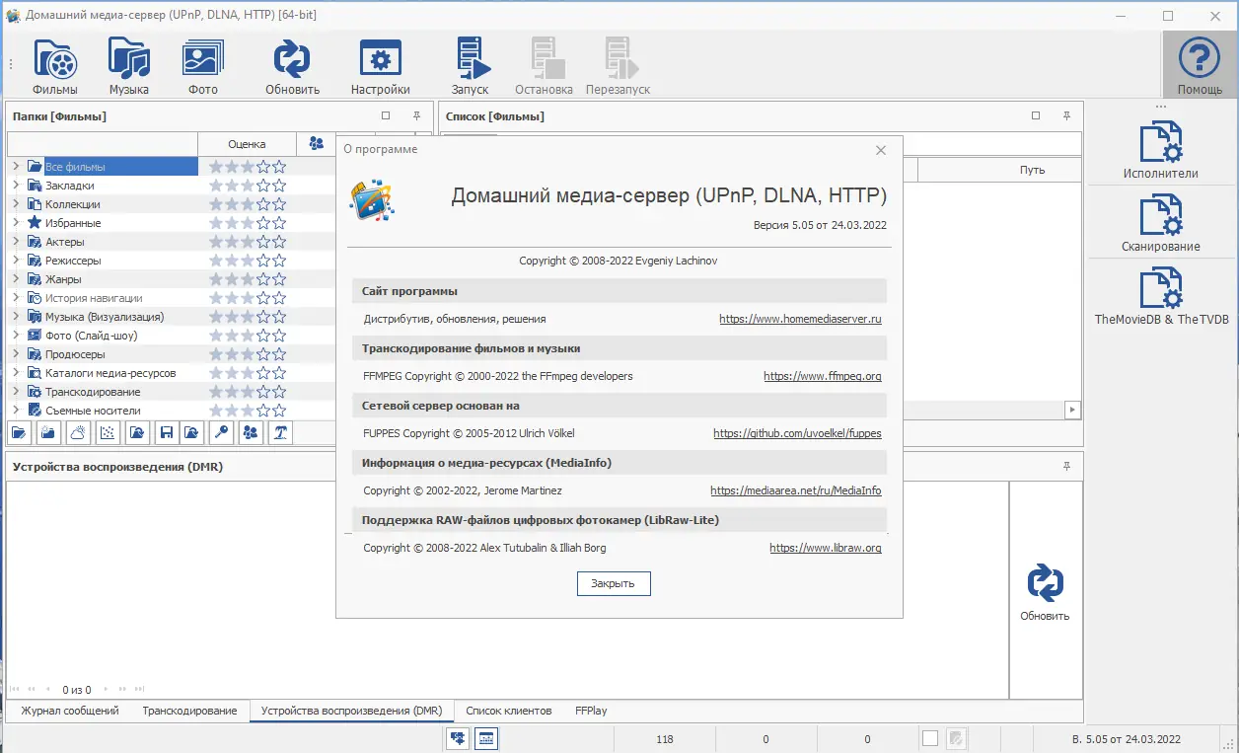This screenshot has height=753, width=1239.
Task: Select the История навигации row in the tree
Action: point(94,298)
